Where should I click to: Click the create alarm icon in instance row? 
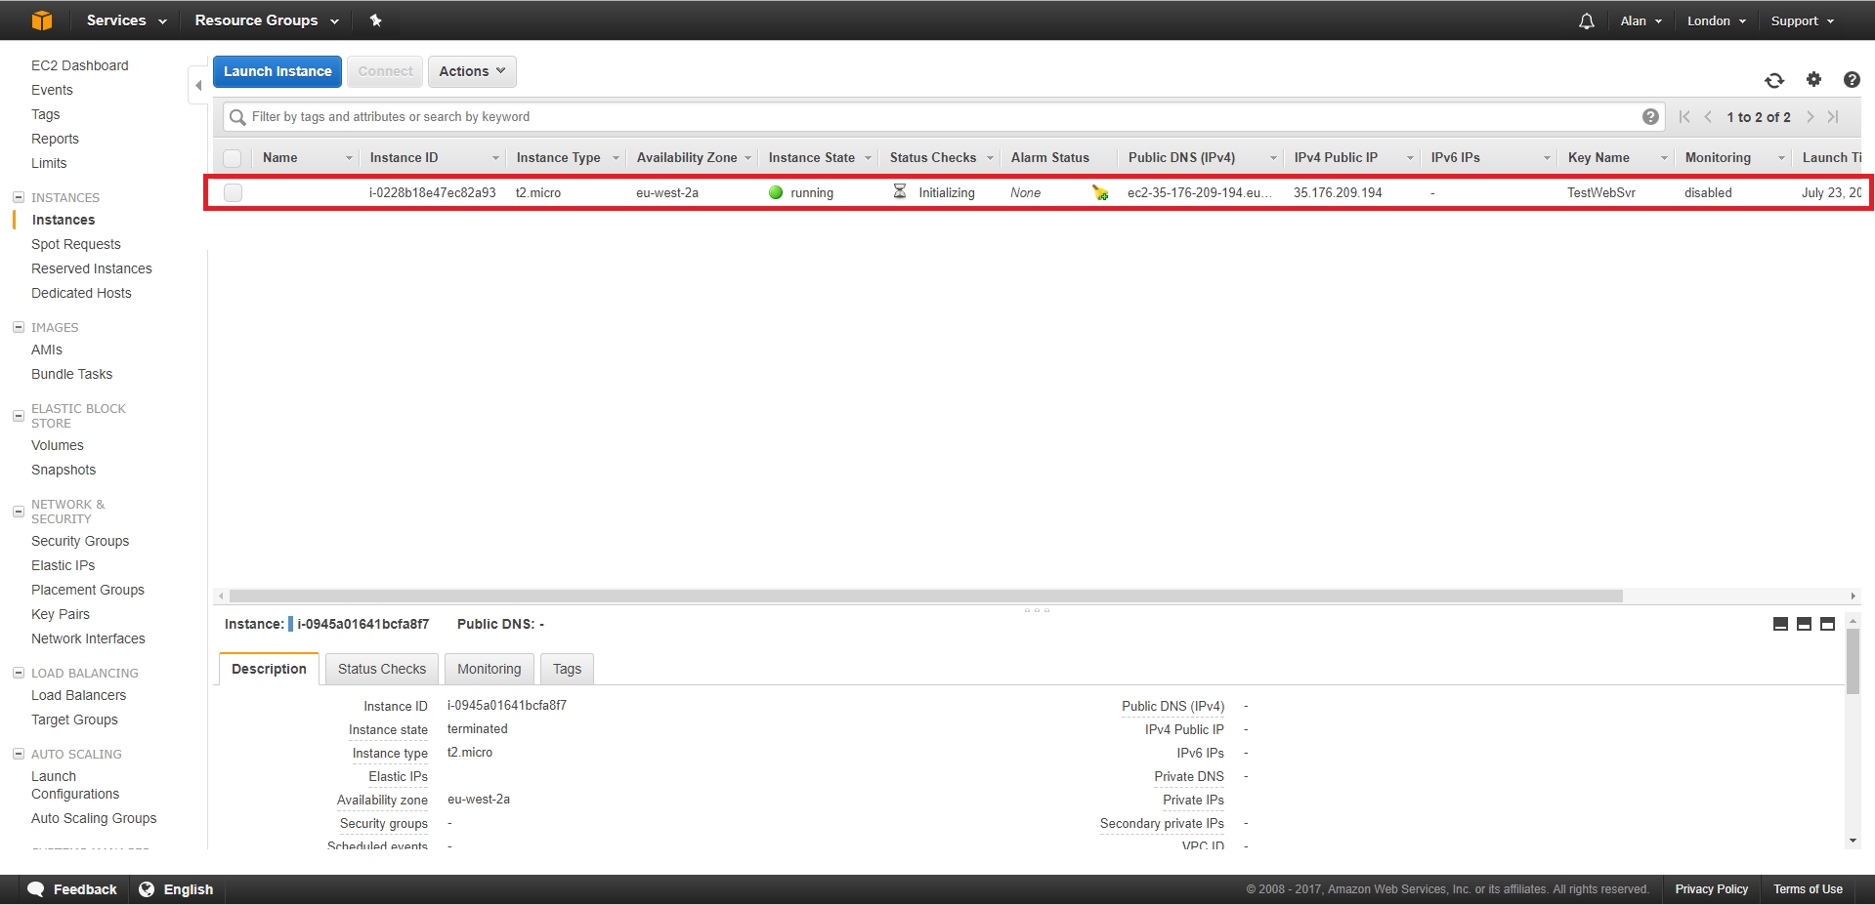(1100, 193)
